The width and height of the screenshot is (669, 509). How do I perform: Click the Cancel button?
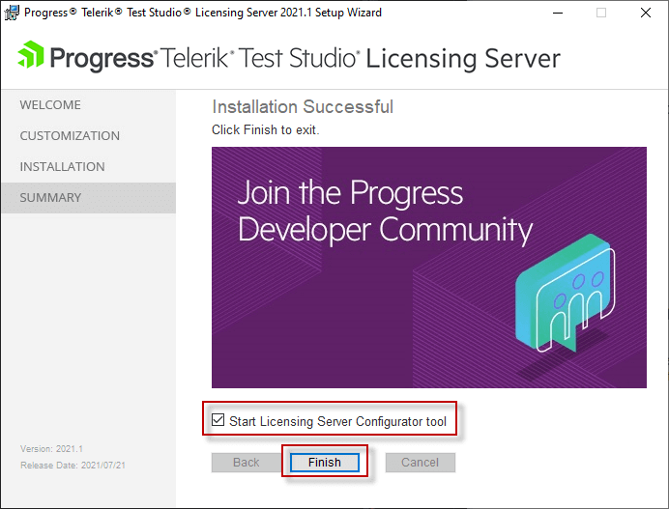tap(421, 462)
